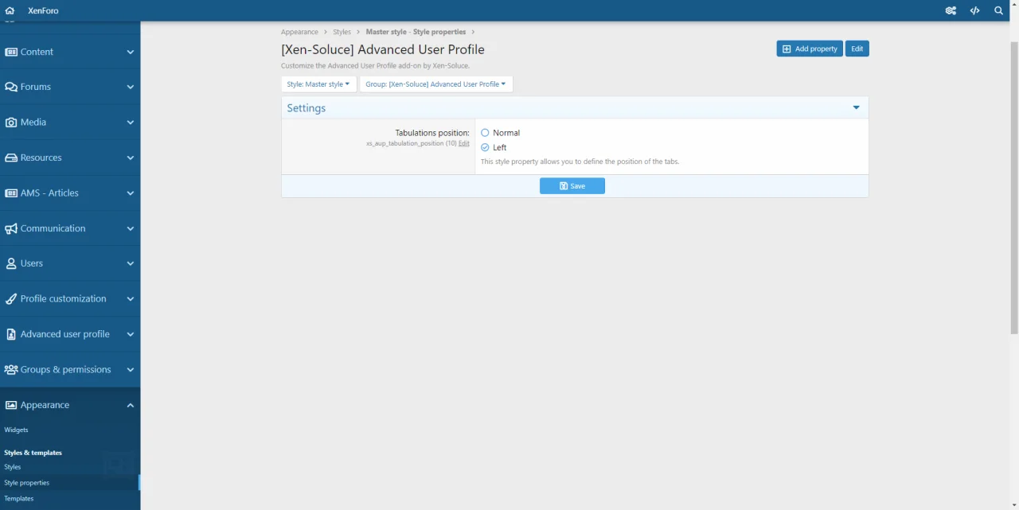1019x510 pixels.
Task: Click the Styles breadcrumb link
Action: [342, 32]
